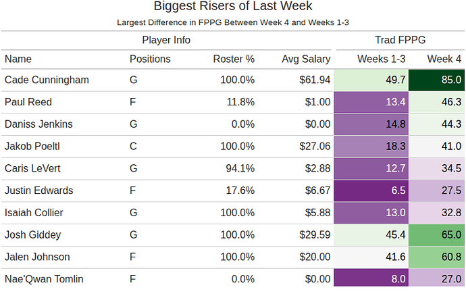Click the Weeks 1-3 column header
This screenshot has width=466, height=302.
coord(382,59)
